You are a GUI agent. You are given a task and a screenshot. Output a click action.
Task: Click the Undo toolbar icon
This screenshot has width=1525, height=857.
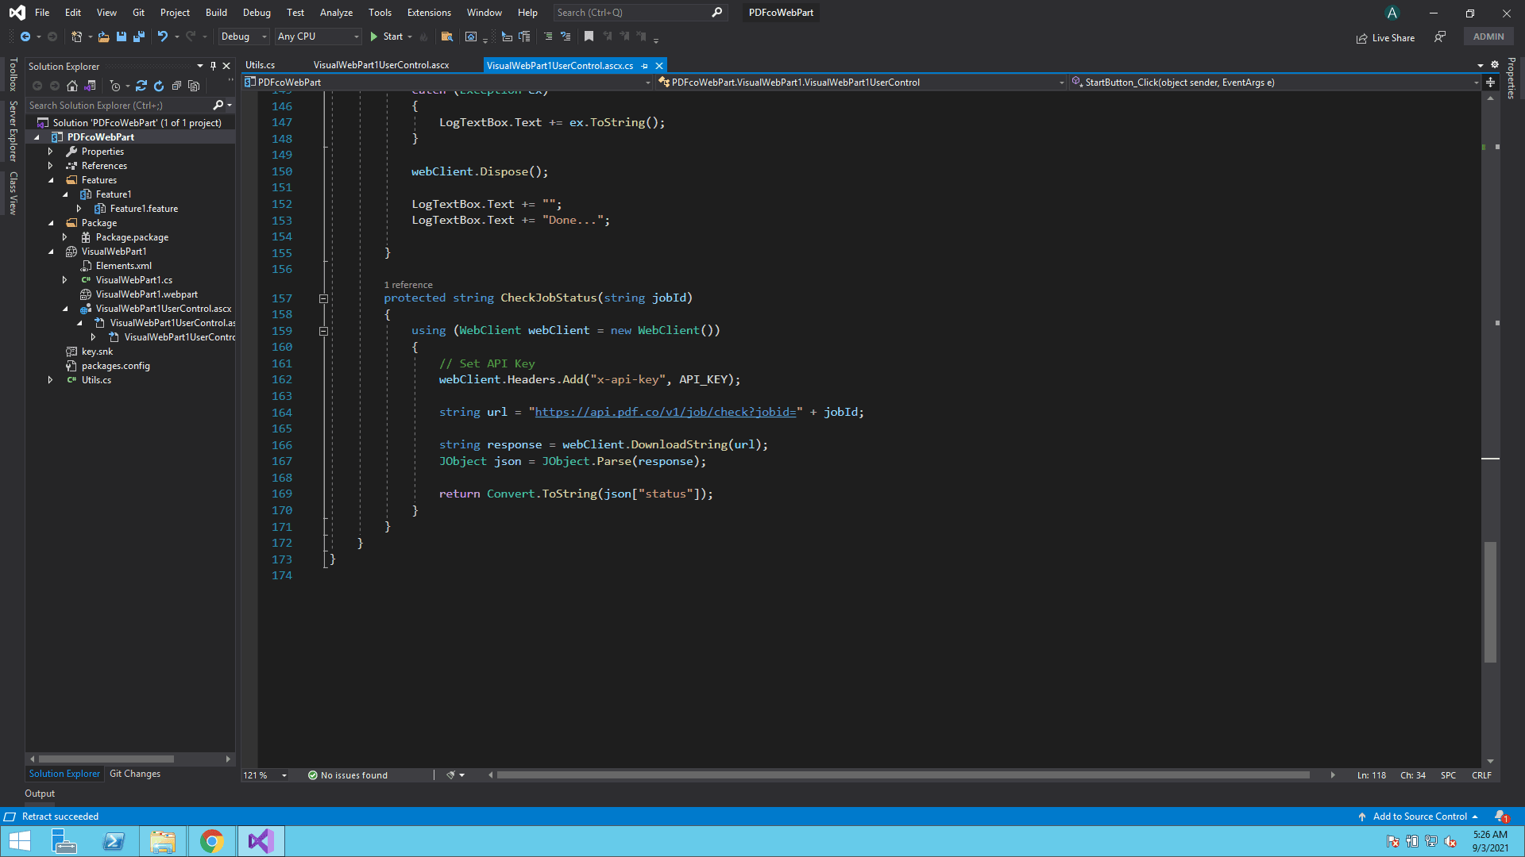163,37
